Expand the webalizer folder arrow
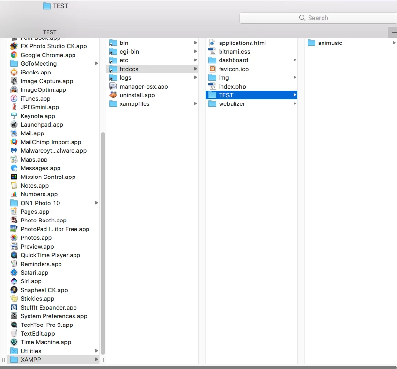This screenshot has width=397, height=369. pos(294,103)
